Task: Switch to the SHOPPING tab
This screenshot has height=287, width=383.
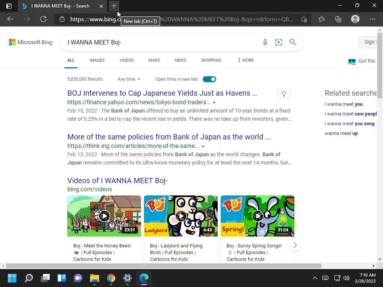Action: click(211, 60)
